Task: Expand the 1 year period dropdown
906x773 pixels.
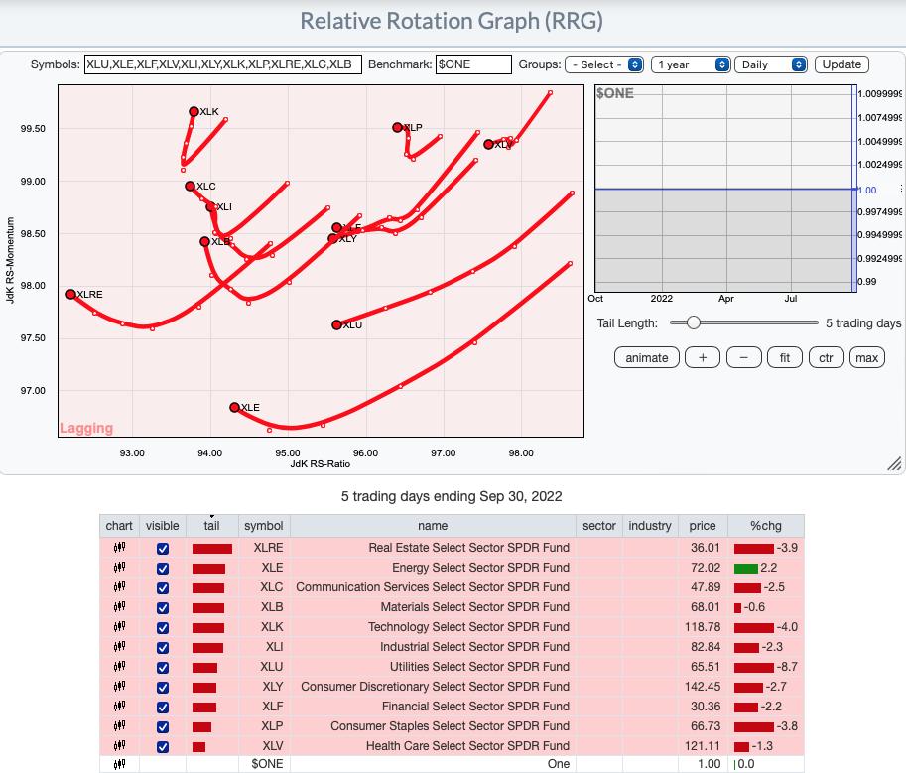Action: pyautogui.click(x=691, y=64)
